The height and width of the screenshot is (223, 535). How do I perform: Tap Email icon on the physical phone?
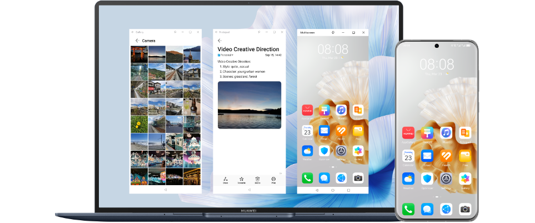(x=427, y=156)
